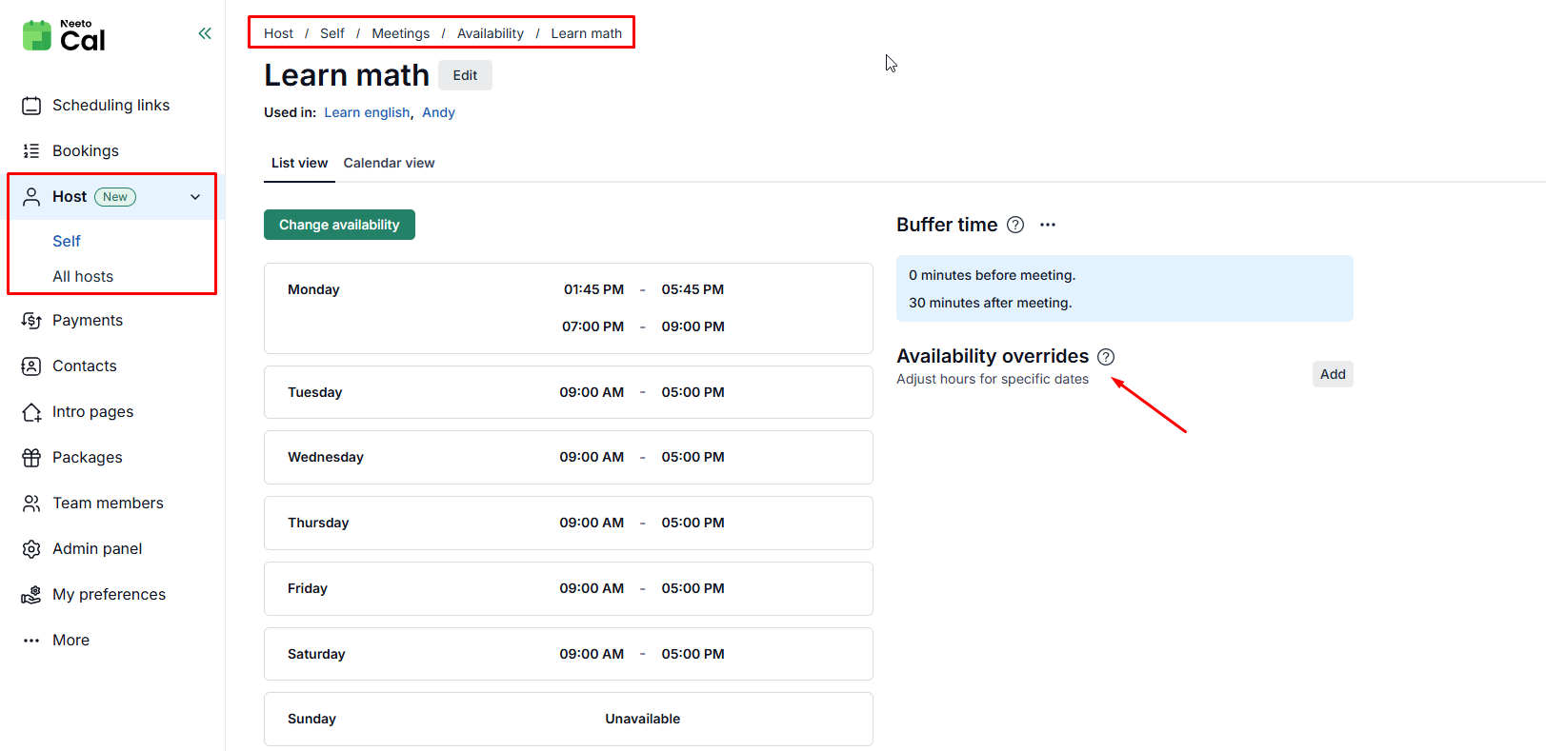Go to All hosts in sidebar
The height and width of the screenshot is (751, 1546).
tap(83, 276)
